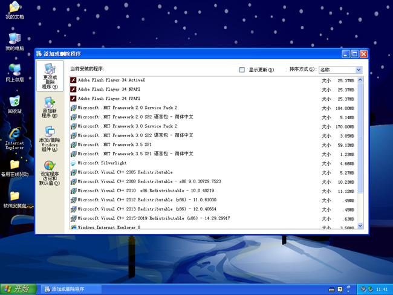Click Visual C++ 2005 Redistributable icon
Viewport: 393px width, 295px height.
click(73, 172)
